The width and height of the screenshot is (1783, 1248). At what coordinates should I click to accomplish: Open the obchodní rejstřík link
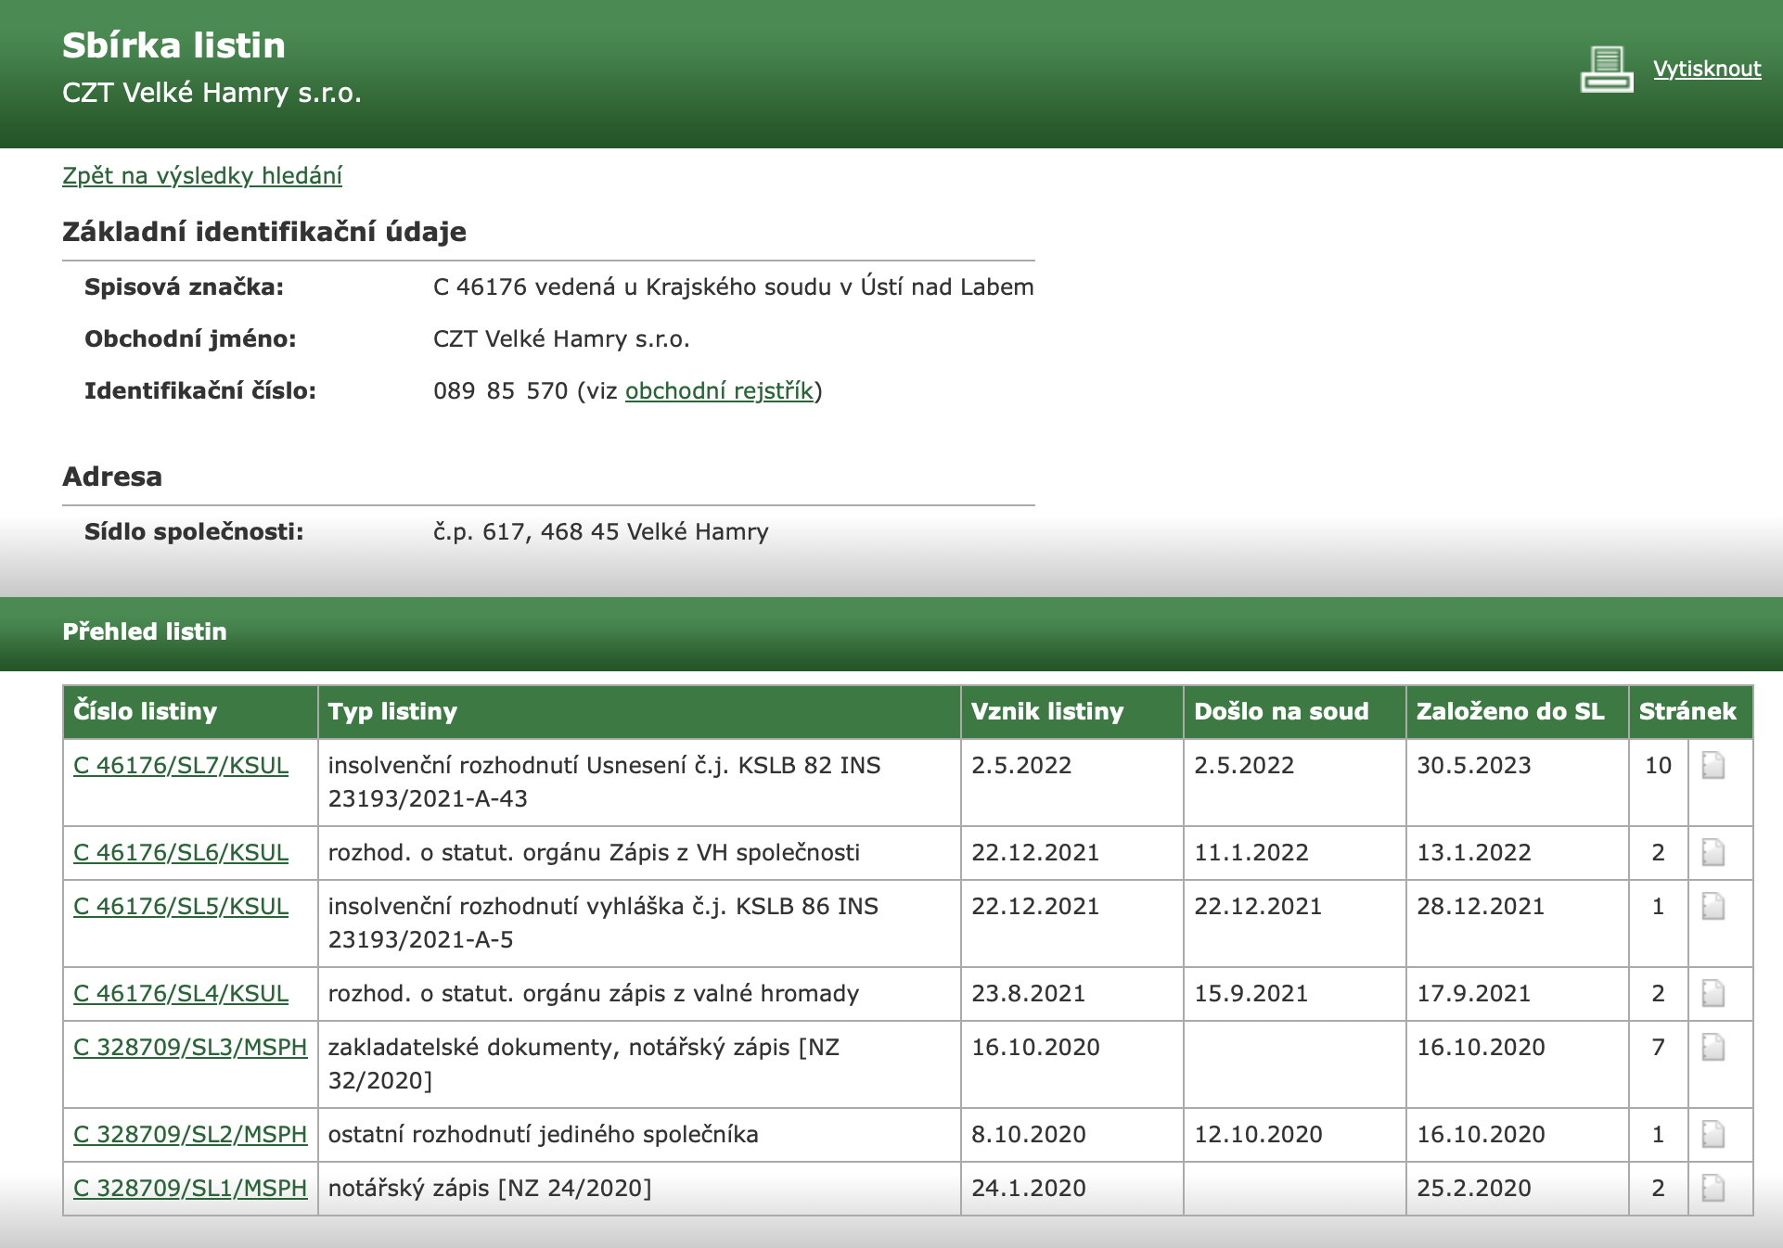point(719,390)
